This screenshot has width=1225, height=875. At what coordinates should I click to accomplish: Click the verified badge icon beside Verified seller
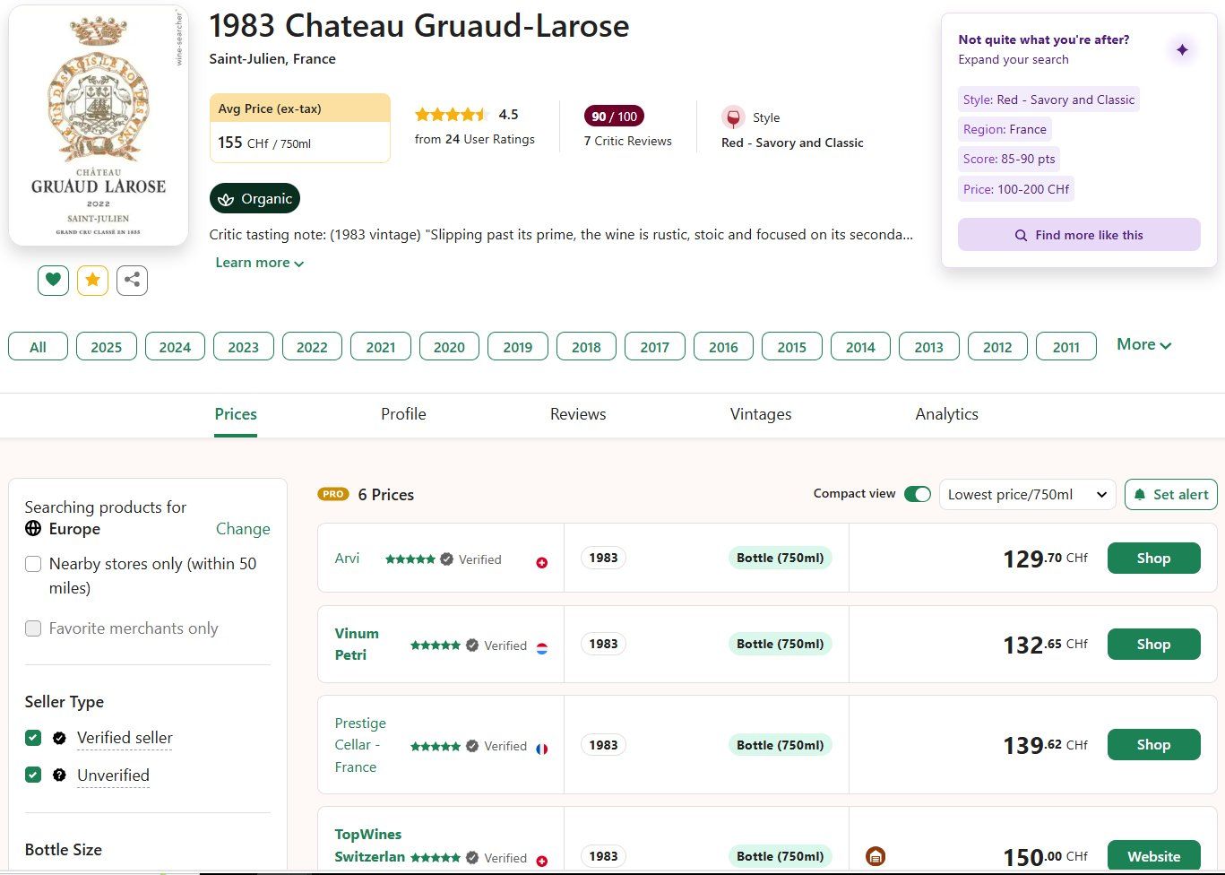click(59, 738)
